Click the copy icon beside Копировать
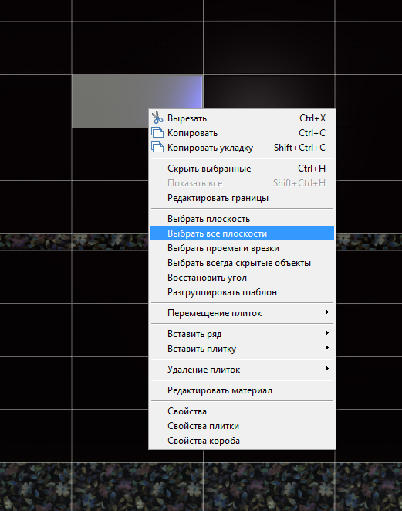This screenshot has width=402, height=511. [157, 133]
